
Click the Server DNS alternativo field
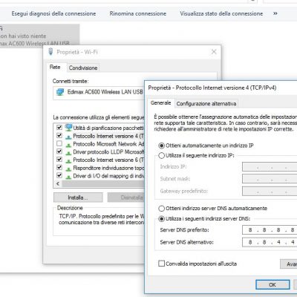(270, 242)
